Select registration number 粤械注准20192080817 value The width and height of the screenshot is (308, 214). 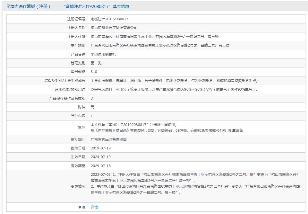pos(109,19)
